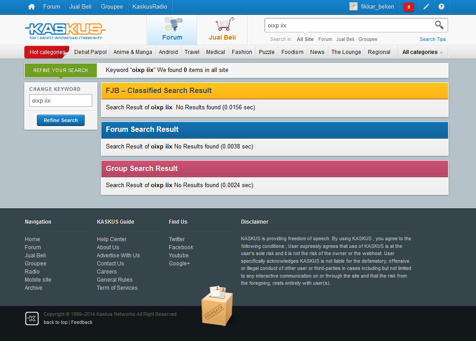
Task: Click the Group Search Result heading
Action: pyautogui.click(x=142, y=168)
